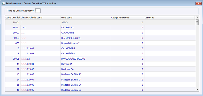Click the Descrição column header
203x96 pixels.
point(169,18)
